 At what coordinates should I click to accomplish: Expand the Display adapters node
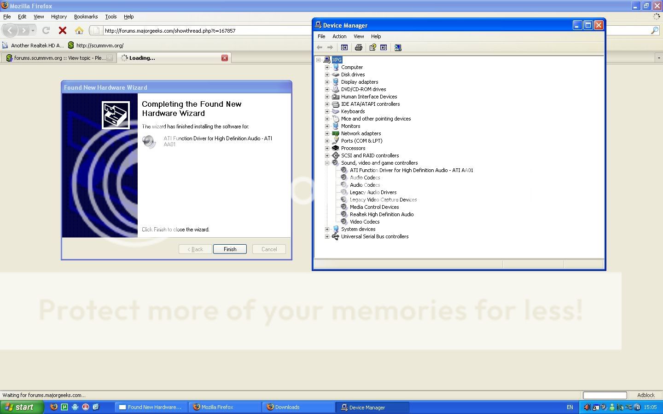(x=327, y=82)
